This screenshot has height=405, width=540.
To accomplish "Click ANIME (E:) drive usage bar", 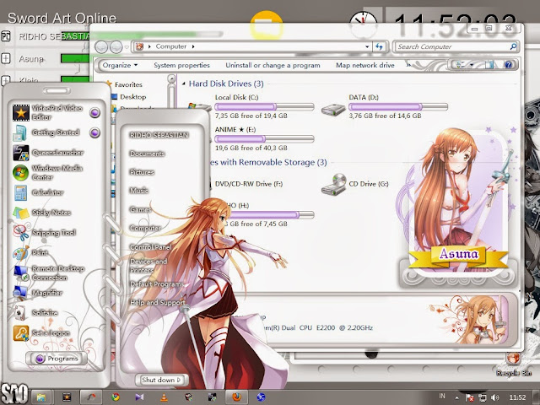I will (264, 139).
